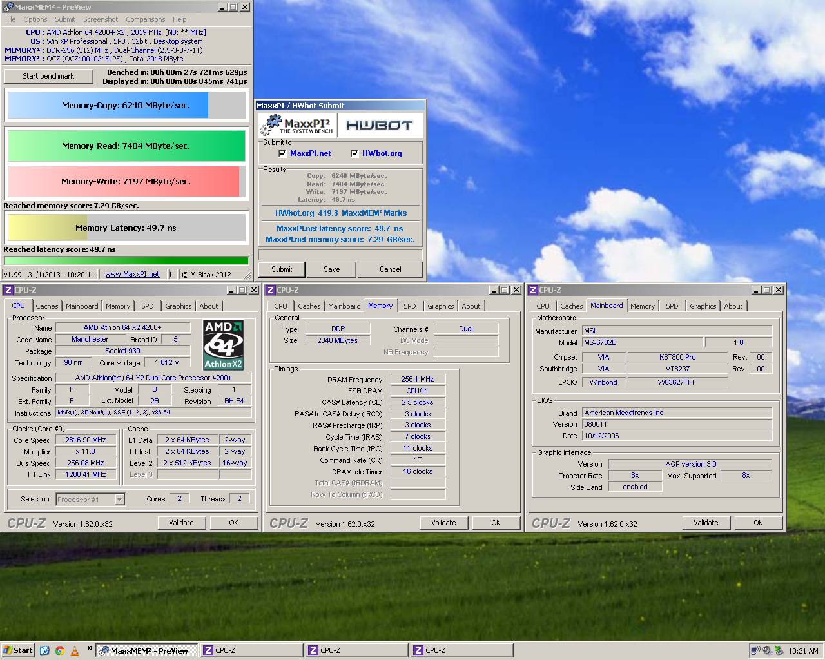Screen dimensions: 825x660
Task: Click the CAS# Latency 2.5 clocks value
Action: tap(418, 402)
